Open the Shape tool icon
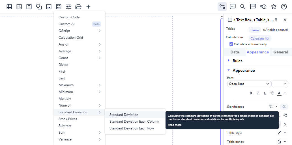292x145 pixels. [39, 7]
